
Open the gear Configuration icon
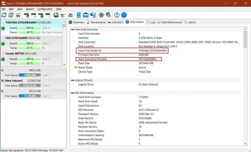point(101,15)
